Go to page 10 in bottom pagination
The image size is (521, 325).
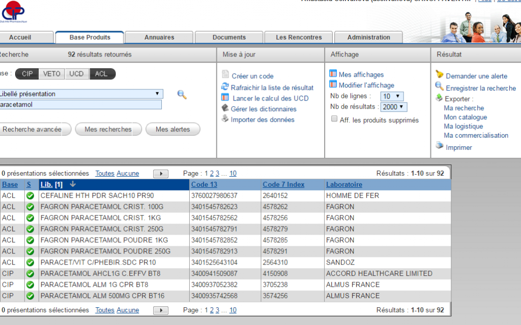coord(233,310)
